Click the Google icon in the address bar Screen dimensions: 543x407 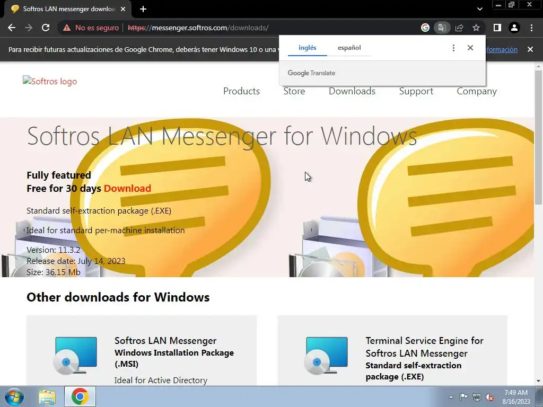coord(425,28)
